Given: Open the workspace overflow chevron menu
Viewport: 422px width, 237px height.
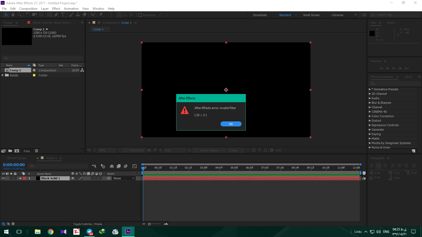Looking at the screenshot, I should tap(356, 15).
